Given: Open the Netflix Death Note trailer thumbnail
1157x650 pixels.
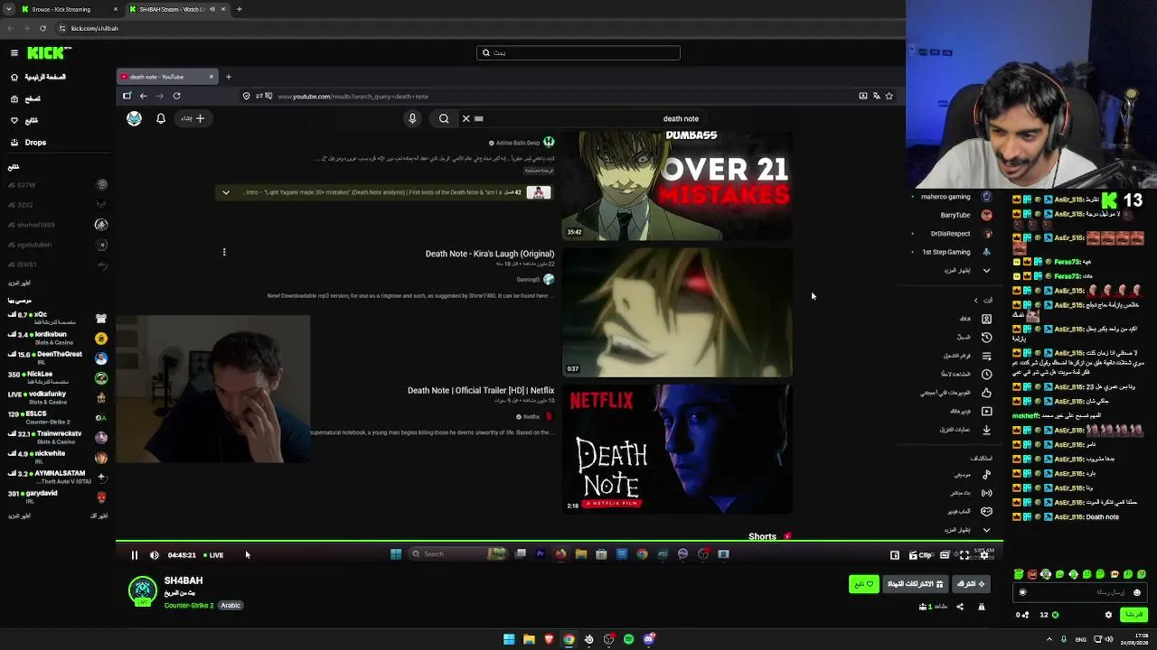Looking at the screenshot, I should (677, 449).
